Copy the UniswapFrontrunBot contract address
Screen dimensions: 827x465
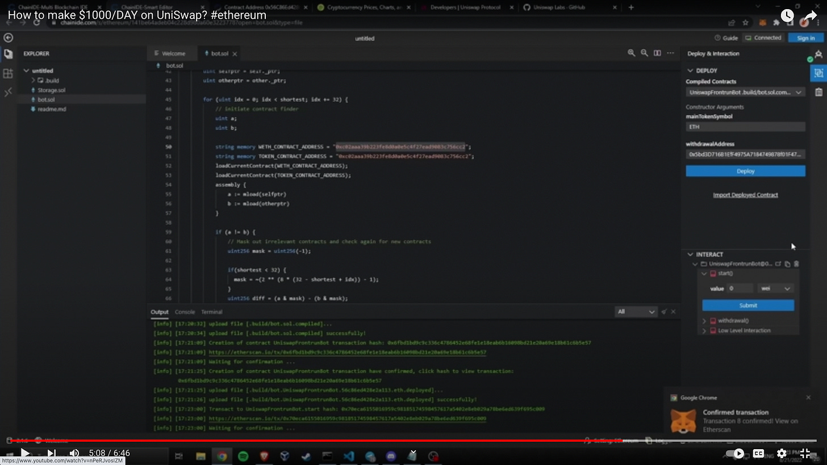tap(787, 264)
